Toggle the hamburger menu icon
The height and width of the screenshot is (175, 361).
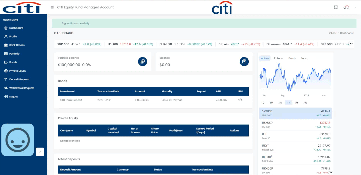tap(52, 7)
